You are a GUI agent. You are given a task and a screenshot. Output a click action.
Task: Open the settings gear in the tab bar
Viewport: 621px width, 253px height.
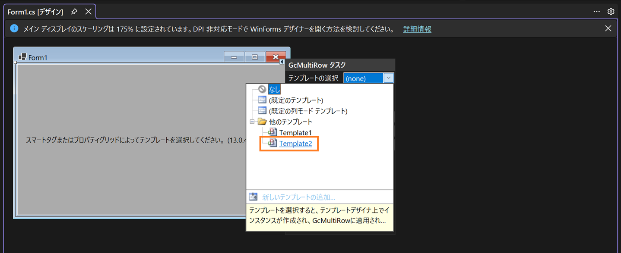[611, 12]
